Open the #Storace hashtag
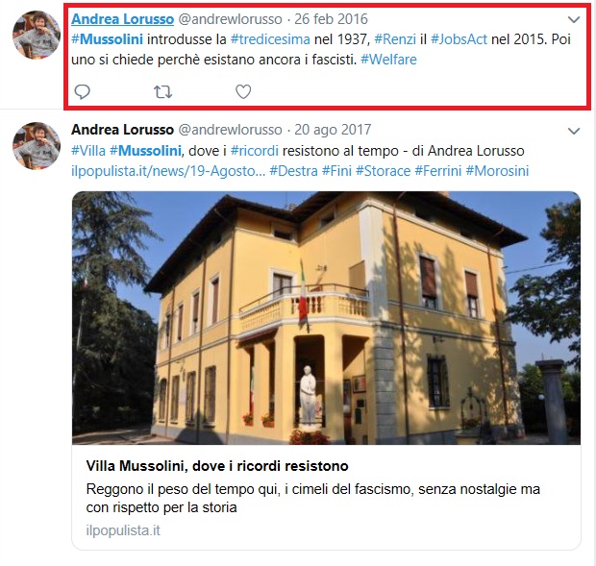The image size is (596, 566). tap(383, 171)
